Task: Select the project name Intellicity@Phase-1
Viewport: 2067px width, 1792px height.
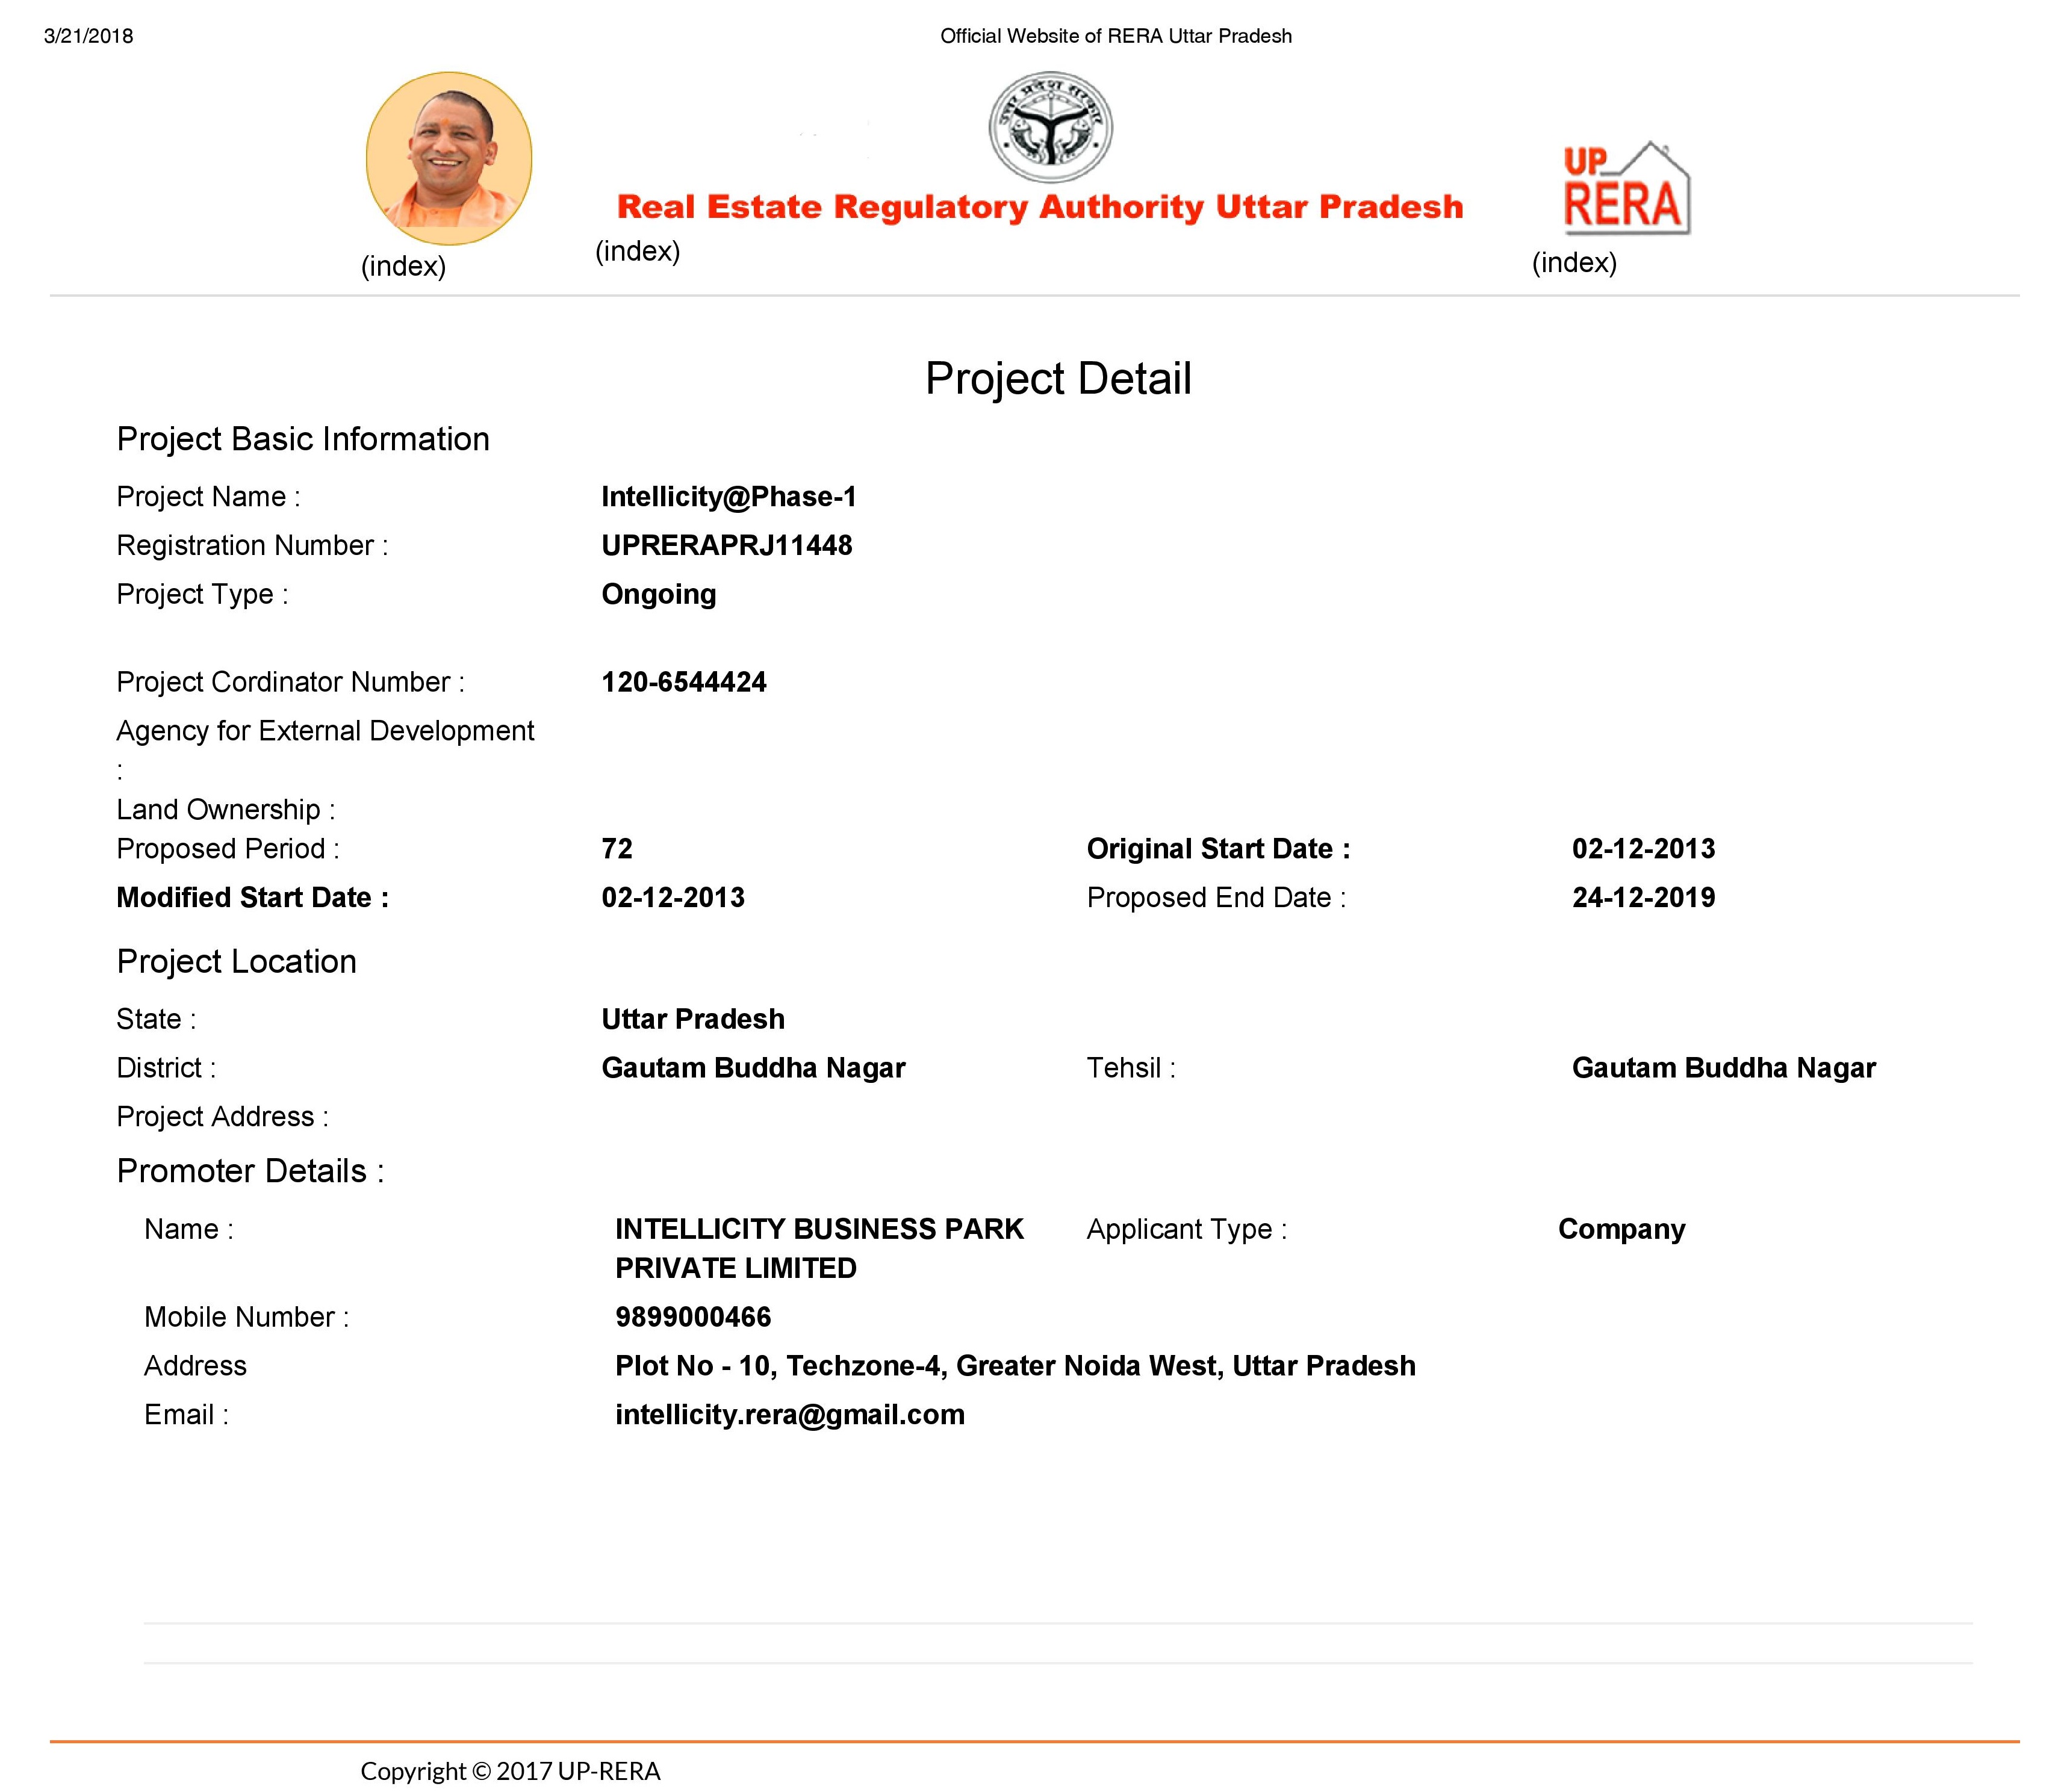Action: pyautogui.click(x=729, y=497)
